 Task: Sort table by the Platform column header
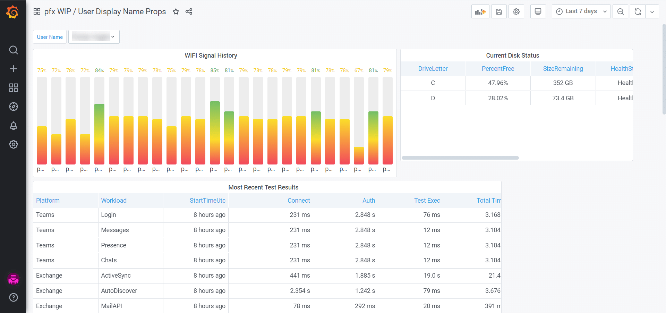tap(48, 201)
